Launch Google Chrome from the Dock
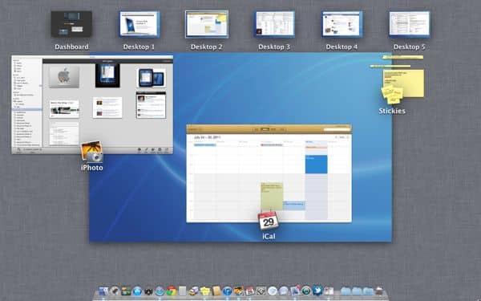 172,291
